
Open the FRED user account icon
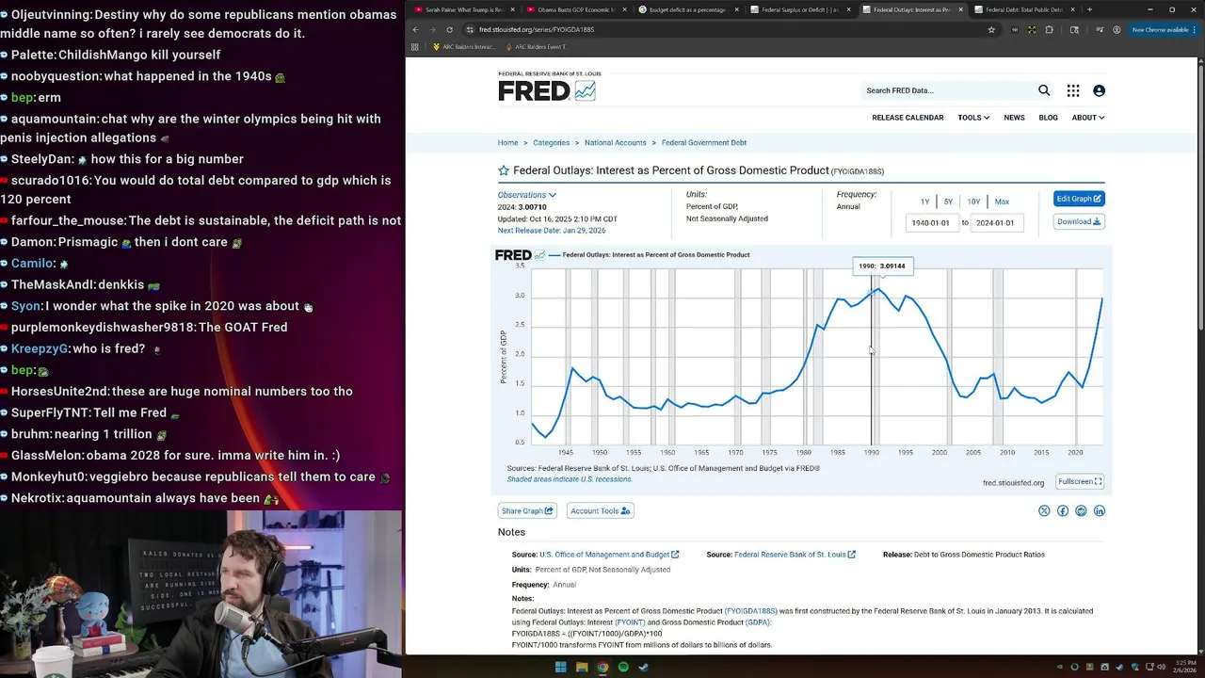pyautogui.click(x=1099, y=90)
